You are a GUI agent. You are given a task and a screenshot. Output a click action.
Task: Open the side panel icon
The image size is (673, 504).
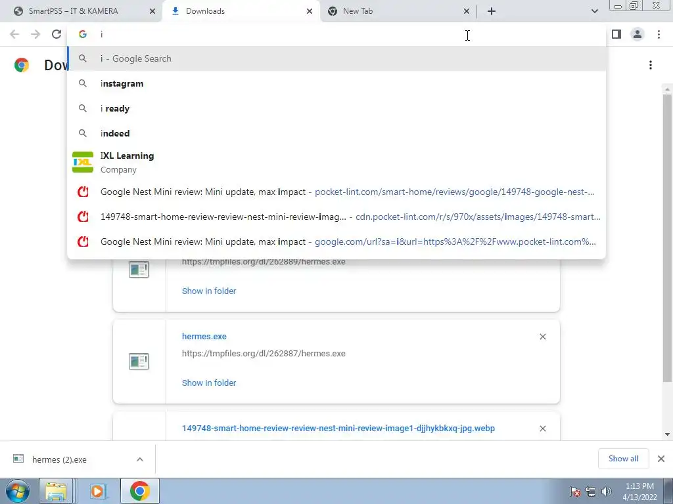click(x=616, y=34)
